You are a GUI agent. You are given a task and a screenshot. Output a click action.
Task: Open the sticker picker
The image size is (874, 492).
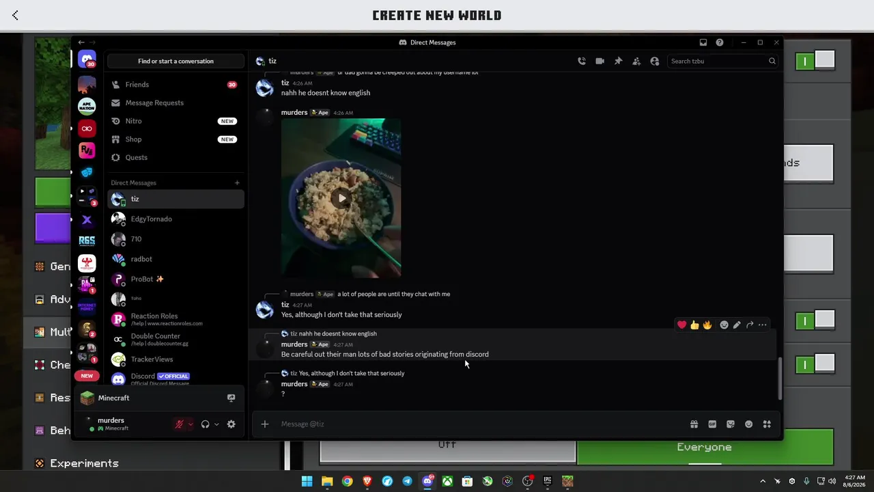point(731,424)
